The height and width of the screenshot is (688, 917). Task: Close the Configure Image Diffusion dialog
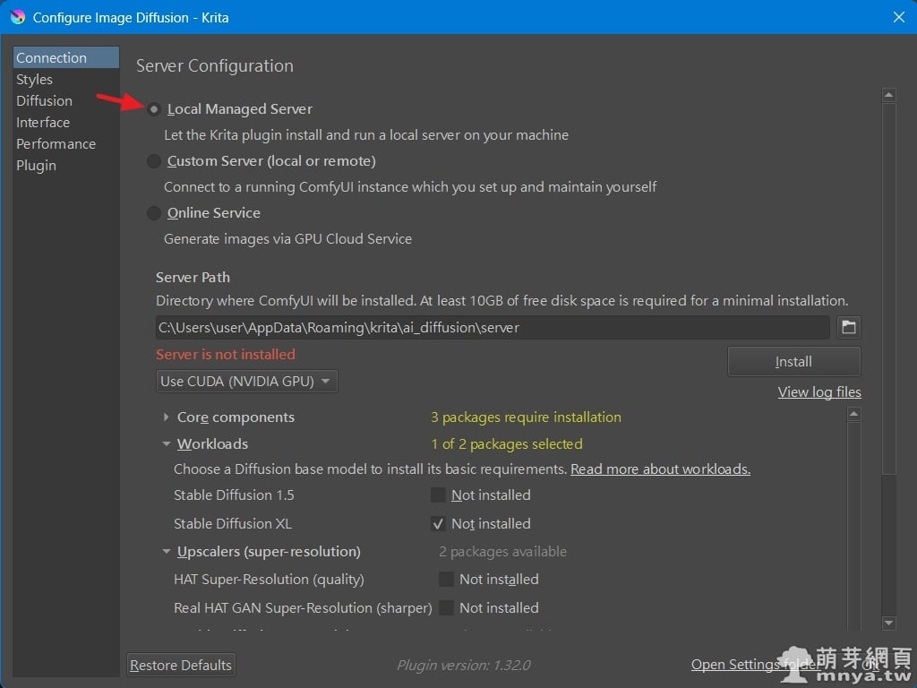899,17
